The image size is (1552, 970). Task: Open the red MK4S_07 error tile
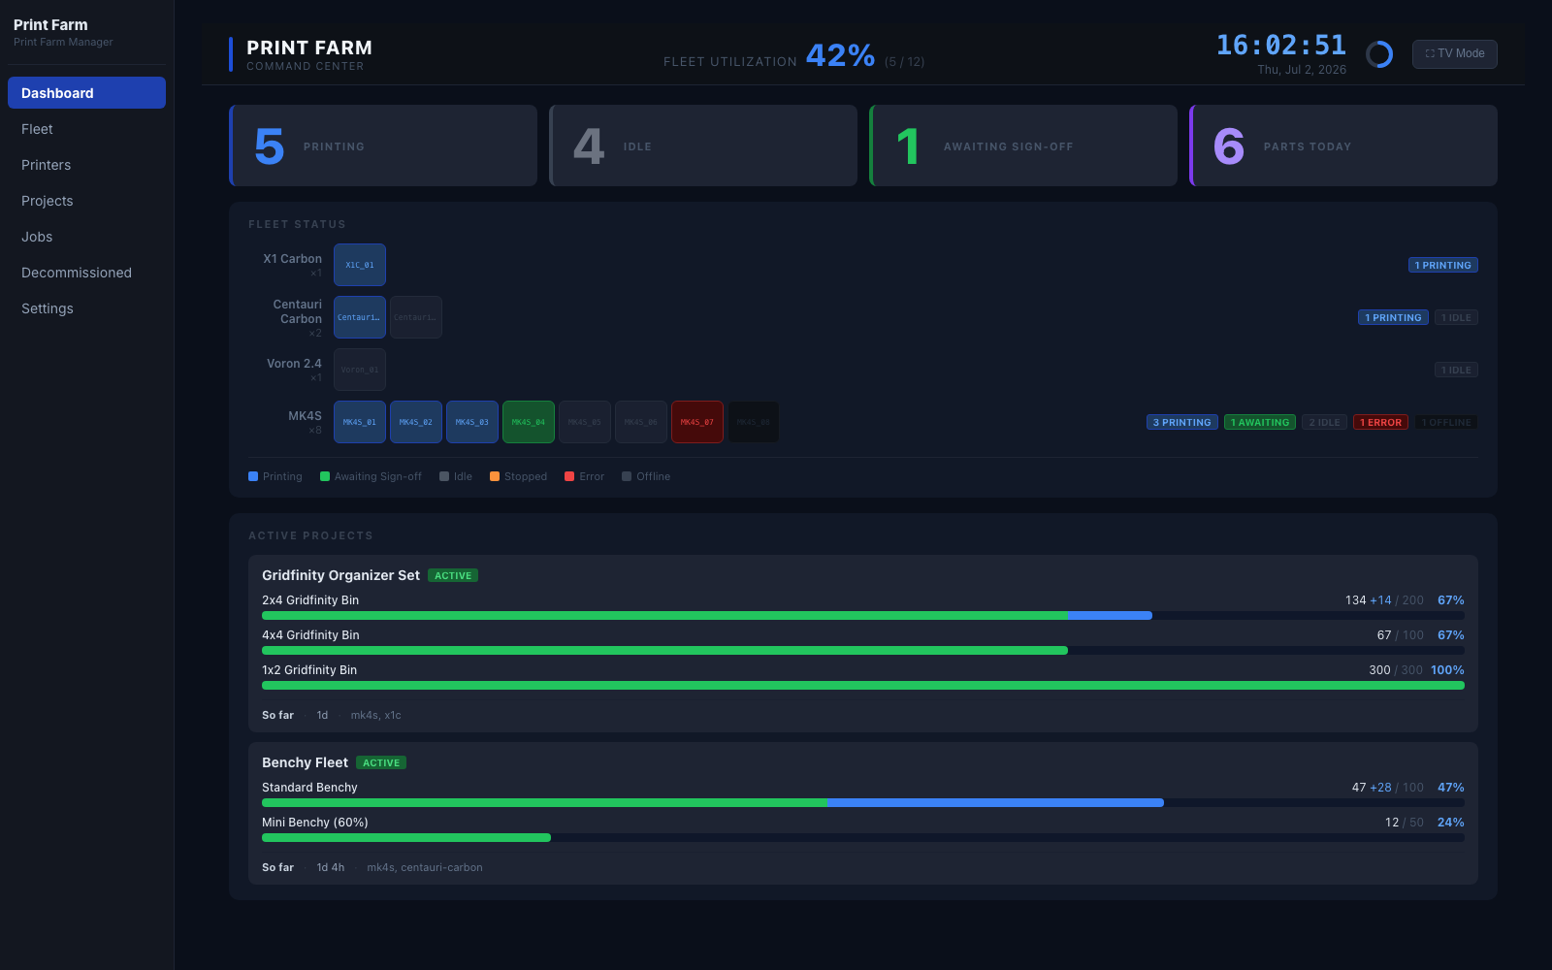pyautogui.click(x=697, y=422)
